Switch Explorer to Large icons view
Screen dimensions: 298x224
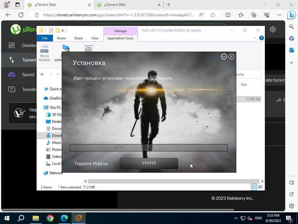click(x=260, y=187)
